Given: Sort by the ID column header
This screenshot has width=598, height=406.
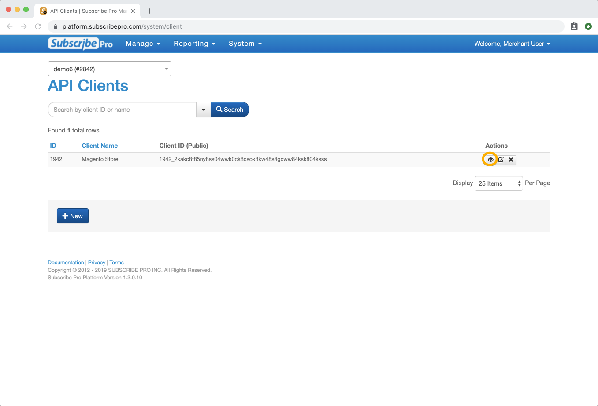Looking at the screenshot, I should tap(53, 146).
